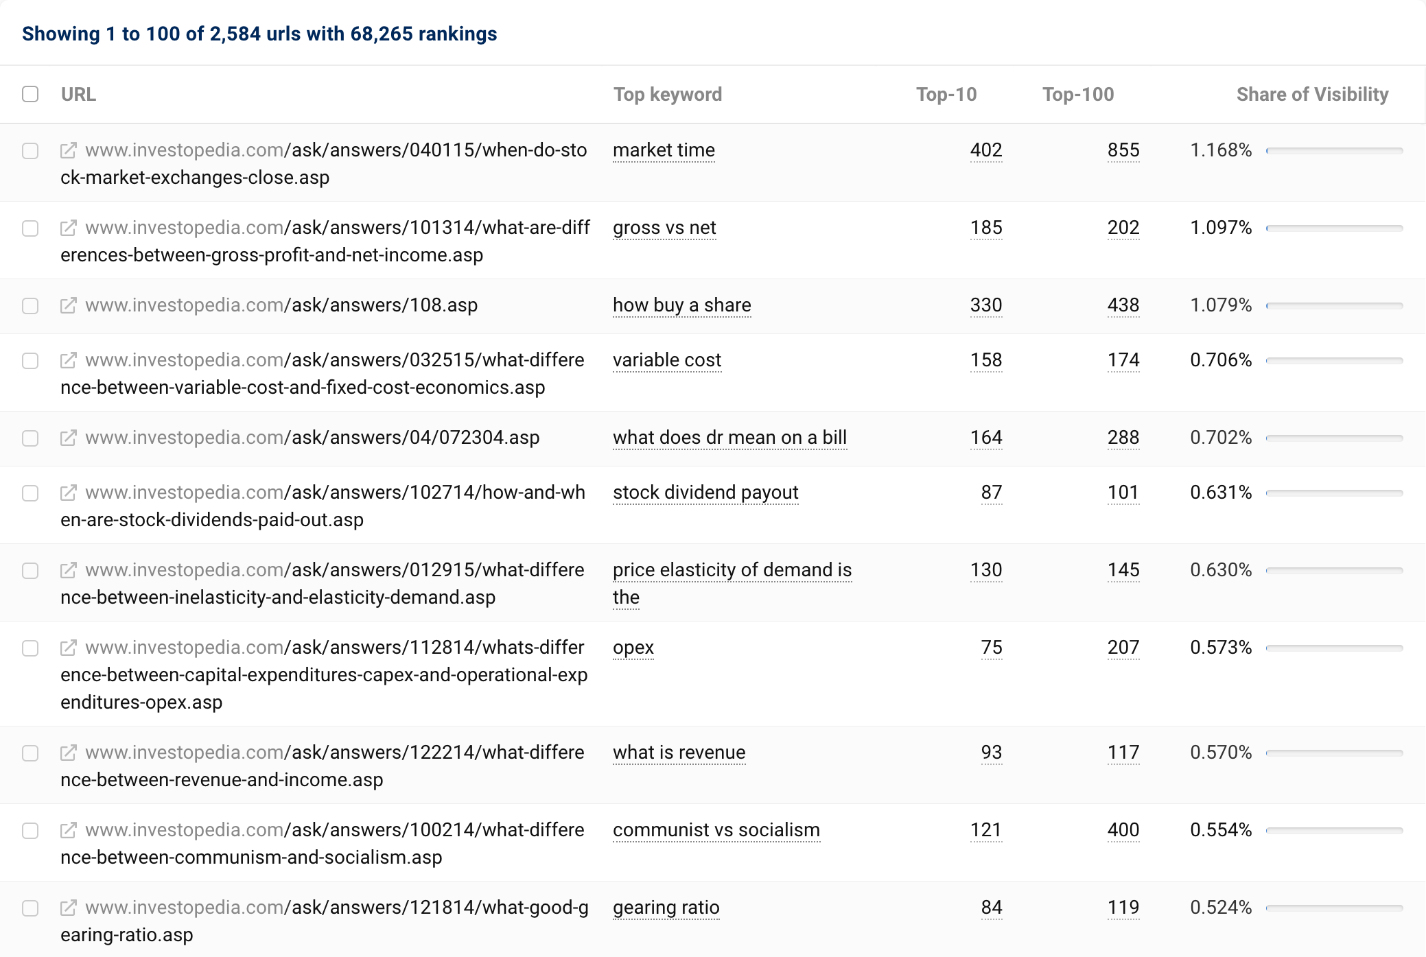Select the checkbox for the price elasticity row
Screen dimensions: 1426x957
30,571
